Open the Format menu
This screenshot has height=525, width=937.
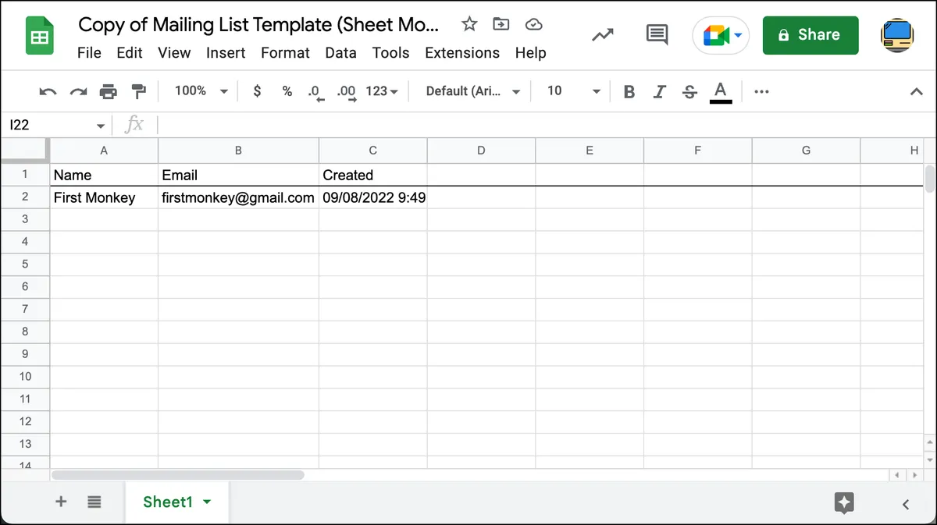[x=285, y=53]
